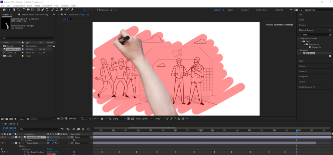333x155 pixels.
Task: Toggle the hide shy layers switch in timeline
Action: pyautogui.click(x=74, y=129)
